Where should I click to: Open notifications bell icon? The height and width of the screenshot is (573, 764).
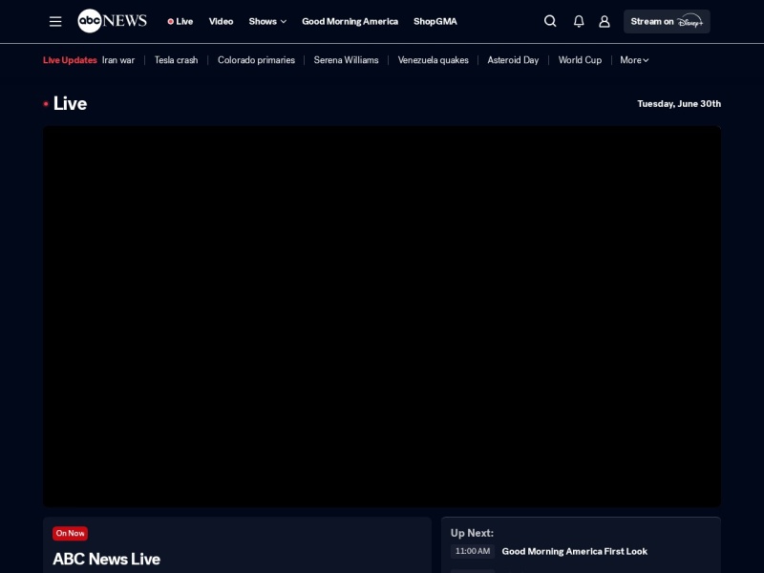tap(579, 21)
